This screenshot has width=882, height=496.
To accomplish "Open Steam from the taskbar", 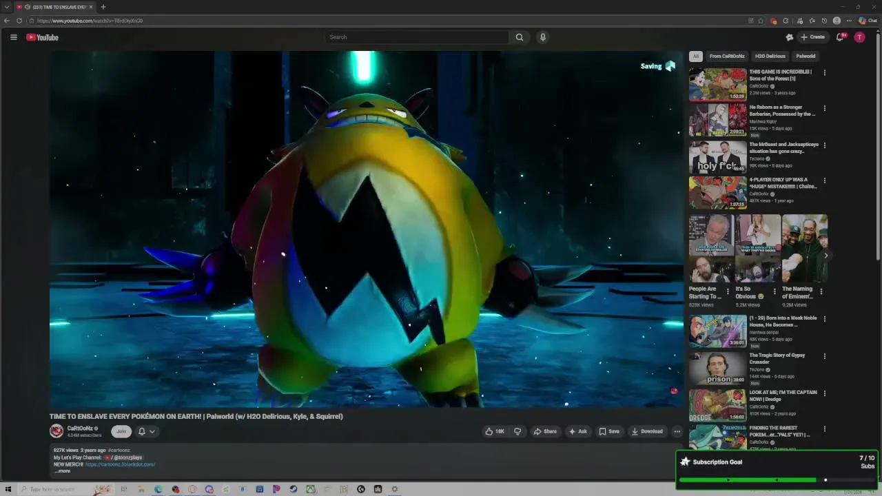I will pyautogui.click(x=294, y=489).
